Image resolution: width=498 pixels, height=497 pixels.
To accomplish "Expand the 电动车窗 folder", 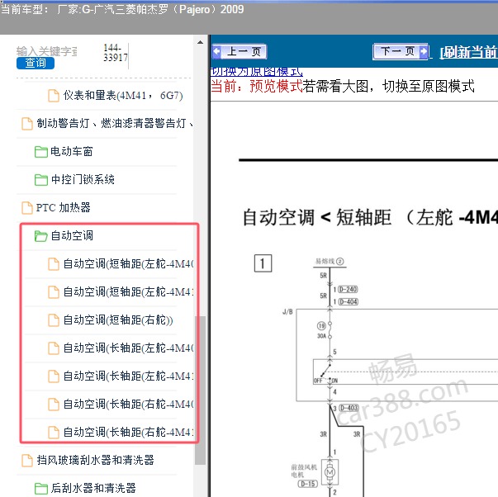I will point(72,151).
